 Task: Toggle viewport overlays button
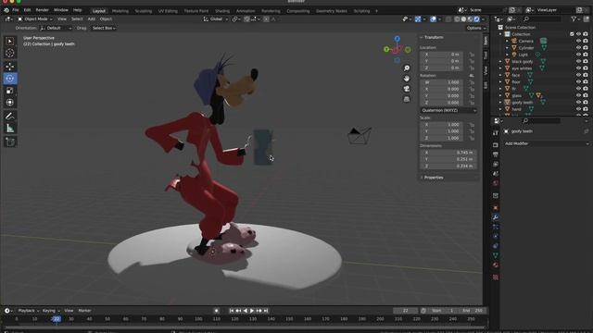click(433, 18)
